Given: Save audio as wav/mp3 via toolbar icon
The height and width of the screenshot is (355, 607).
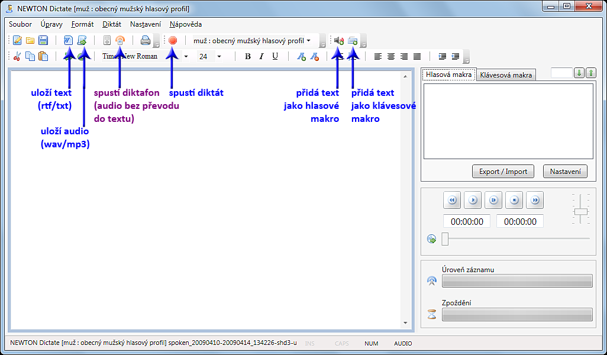Looking at the screenshot, I should (x=81, y=40).
